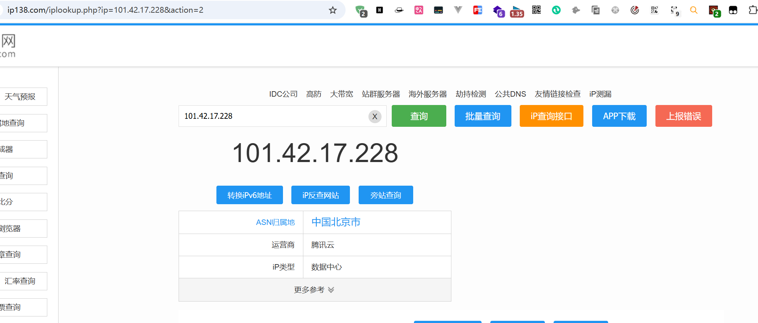758x323 pixels.
Task: Expand the 更多参考 section
Action: [x=314, y=290]
